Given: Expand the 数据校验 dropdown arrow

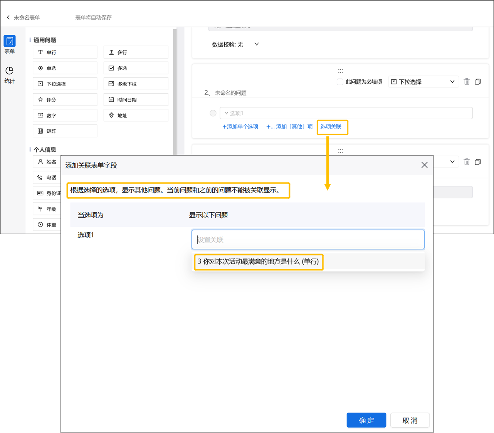Looking at the screenshot, I should 257,44.
